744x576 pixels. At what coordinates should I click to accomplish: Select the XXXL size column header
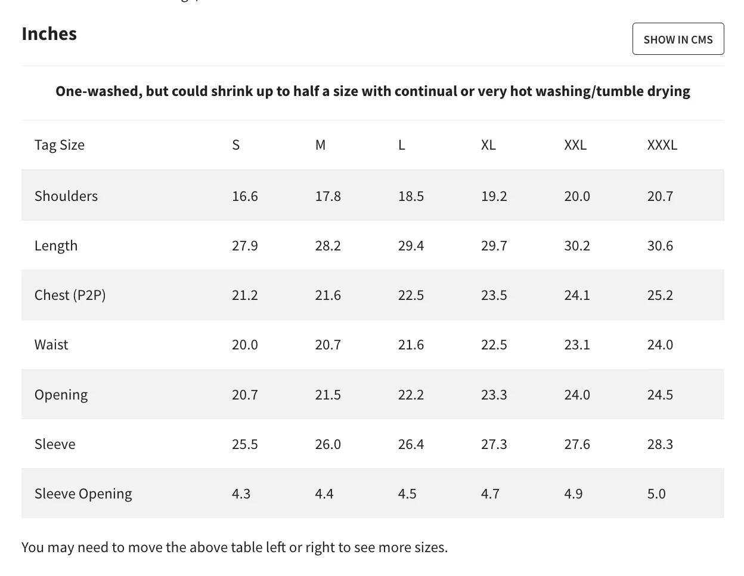[662, 145]
